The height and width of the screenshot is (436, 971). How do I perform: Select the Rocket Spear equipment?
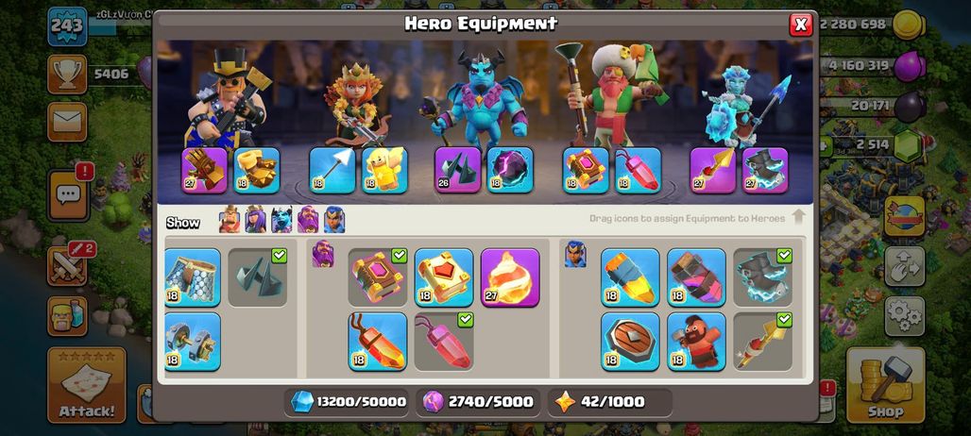(x=763, y=342)
